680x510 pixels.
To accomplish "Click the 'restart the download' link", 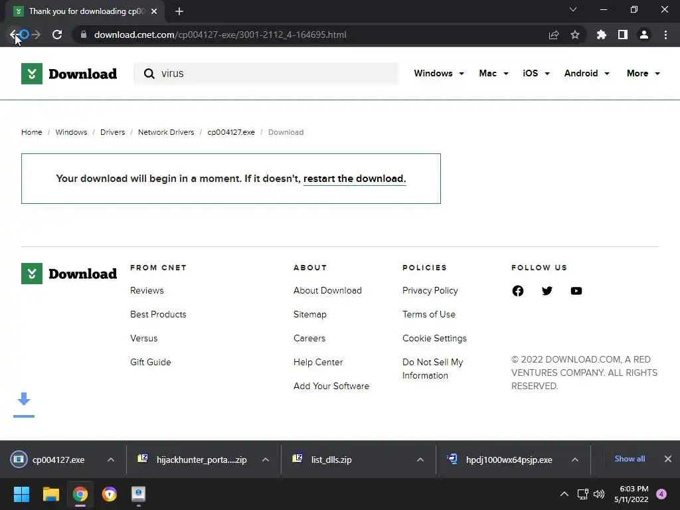I will 355,179.
